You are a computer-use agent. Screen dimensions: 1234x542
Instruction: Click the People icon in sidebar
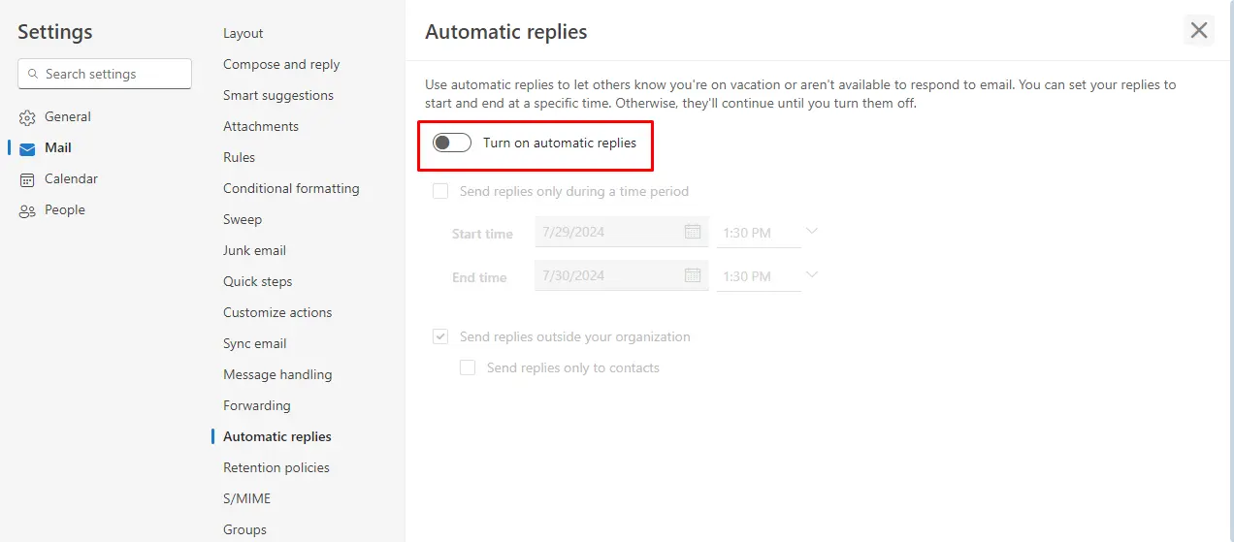(x=27, y=210)
